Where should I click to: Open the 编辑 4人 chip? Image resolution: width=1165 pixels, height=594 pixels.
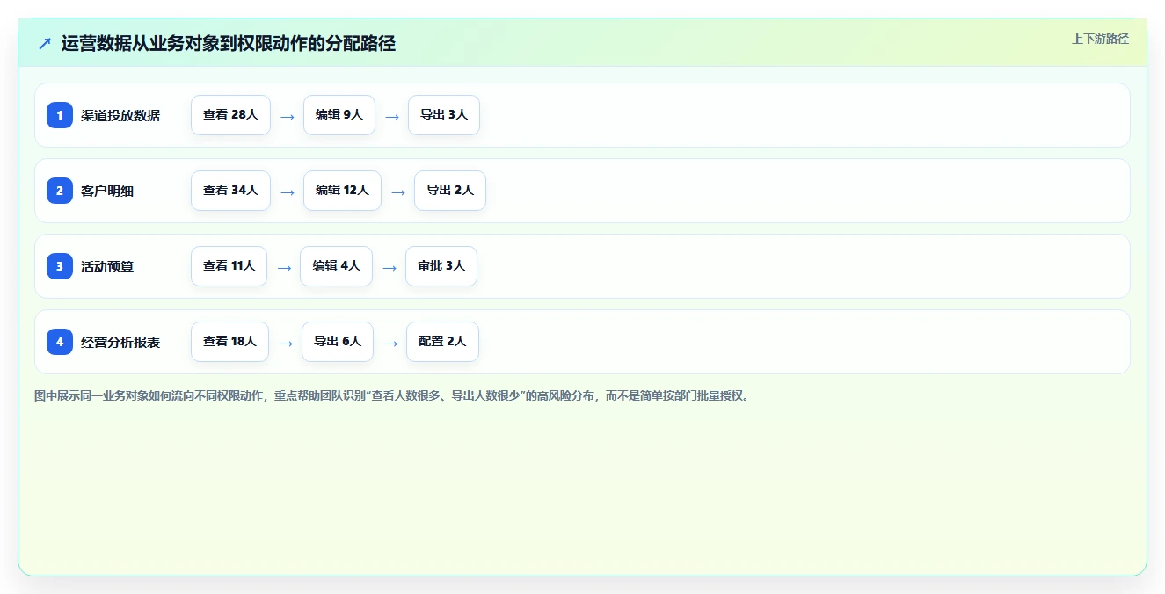[336, 266]
